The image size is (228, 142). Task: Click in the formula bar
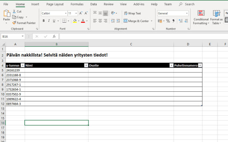[144, 37]
